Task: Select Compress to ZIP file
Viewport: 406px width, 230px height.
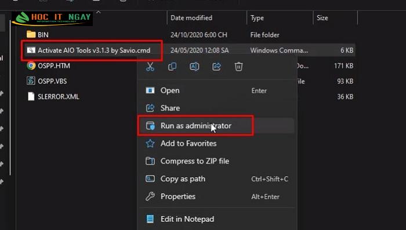Action: click(217, 161)
